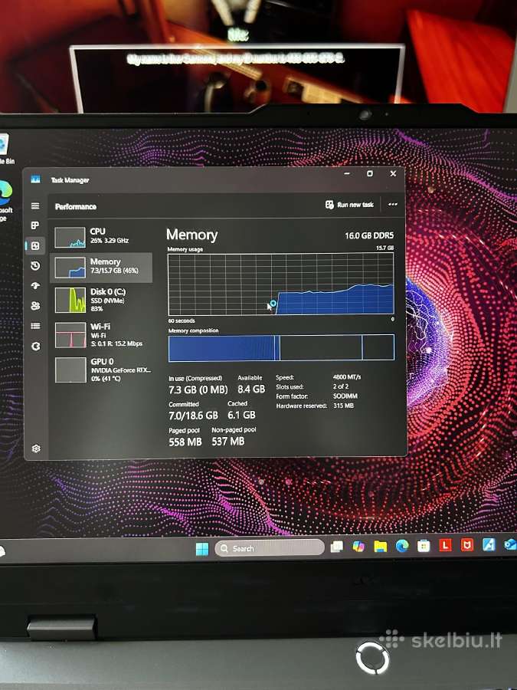The height and width of the screenshot is (690, 517).
Task: Open Task View from the taskbar
Action: (x=337, y=547)
